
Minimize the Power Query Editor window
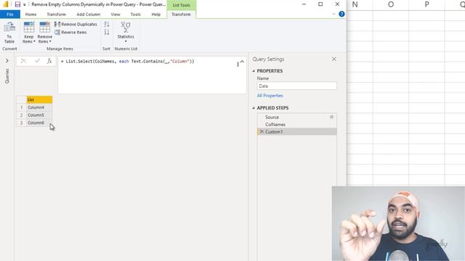point(304,4)
